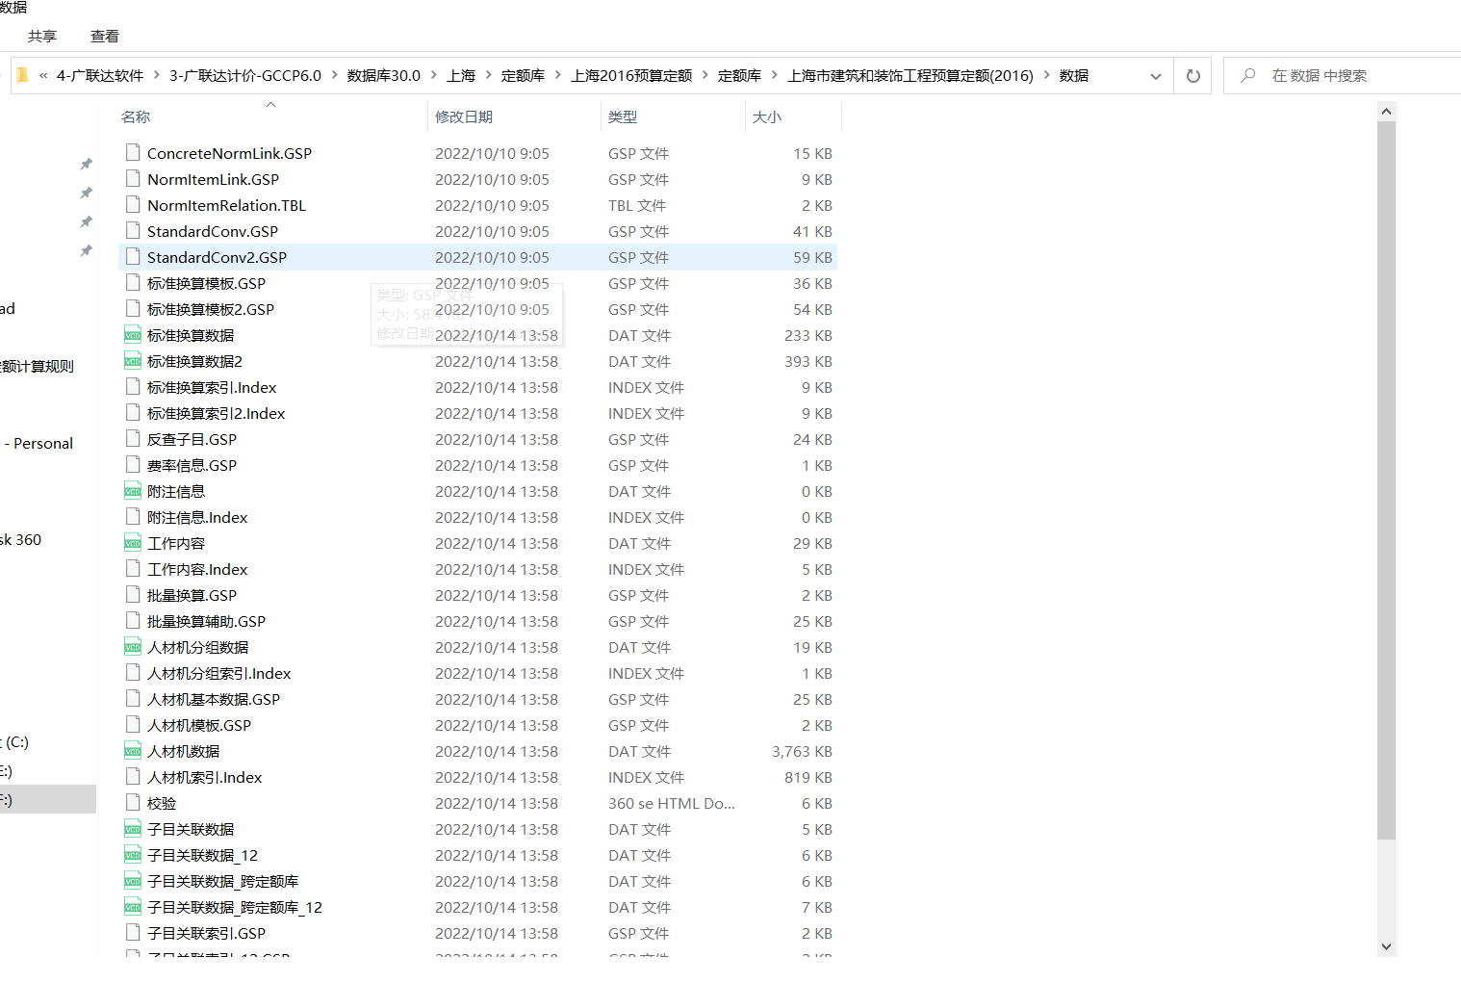The image size is (1461, 983).
Task: Click the StandardConv.GSP file icon
Action: pyautogui.click(x=133, y=230)
